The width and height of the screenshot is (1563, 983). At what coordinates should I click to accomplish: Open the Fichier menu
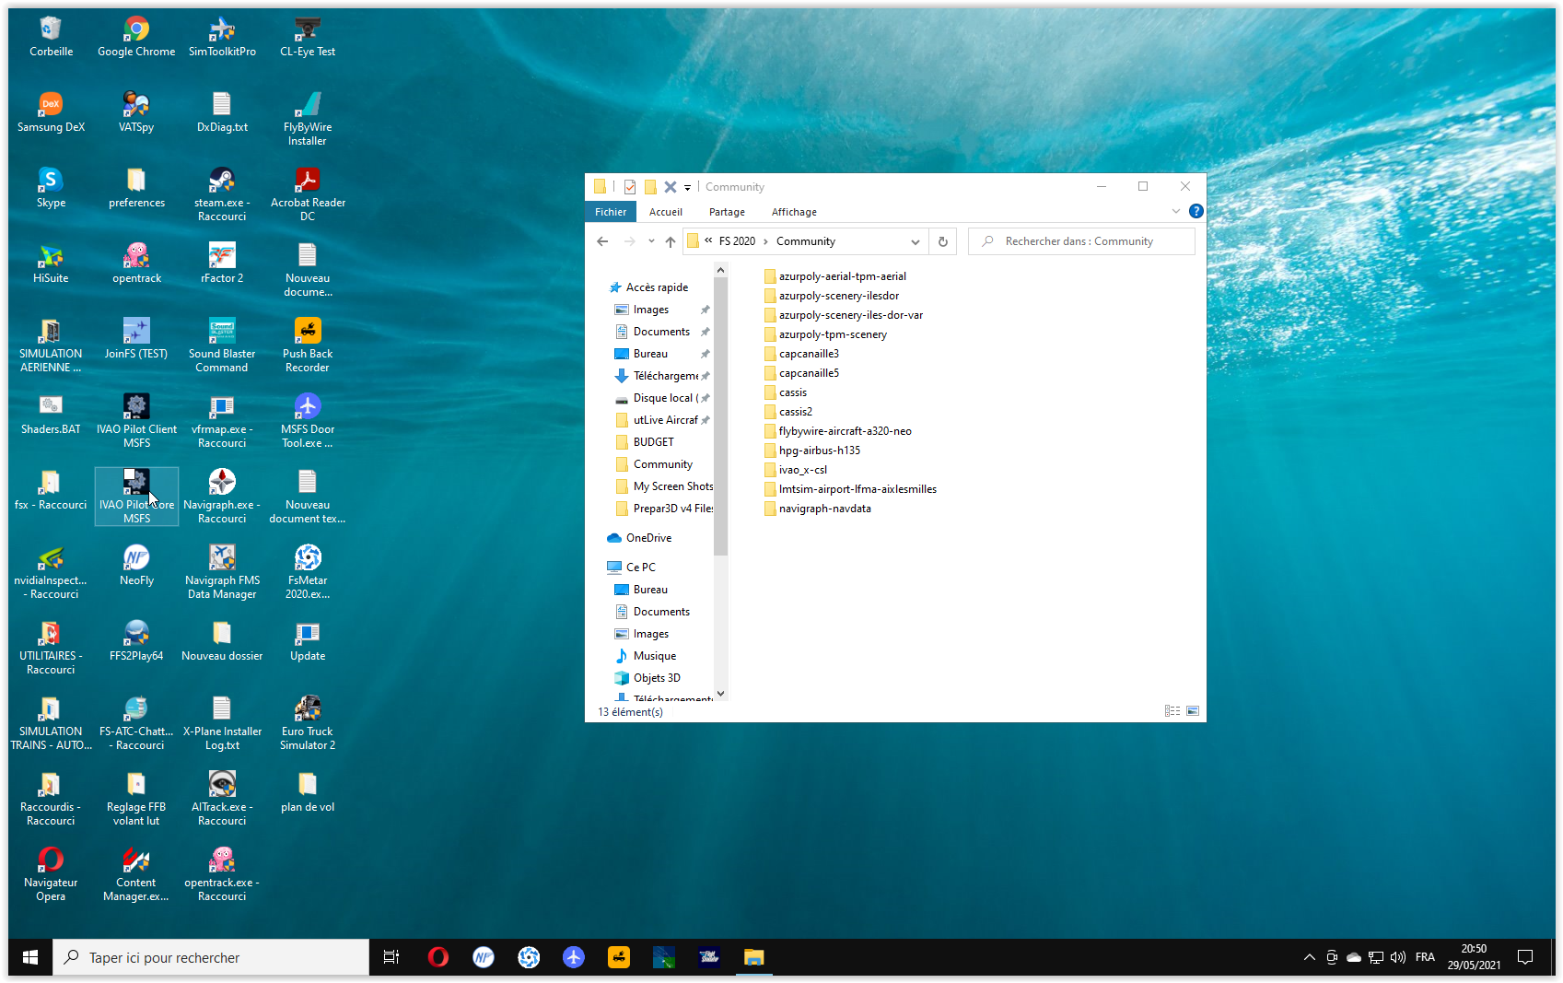[610, 212]
